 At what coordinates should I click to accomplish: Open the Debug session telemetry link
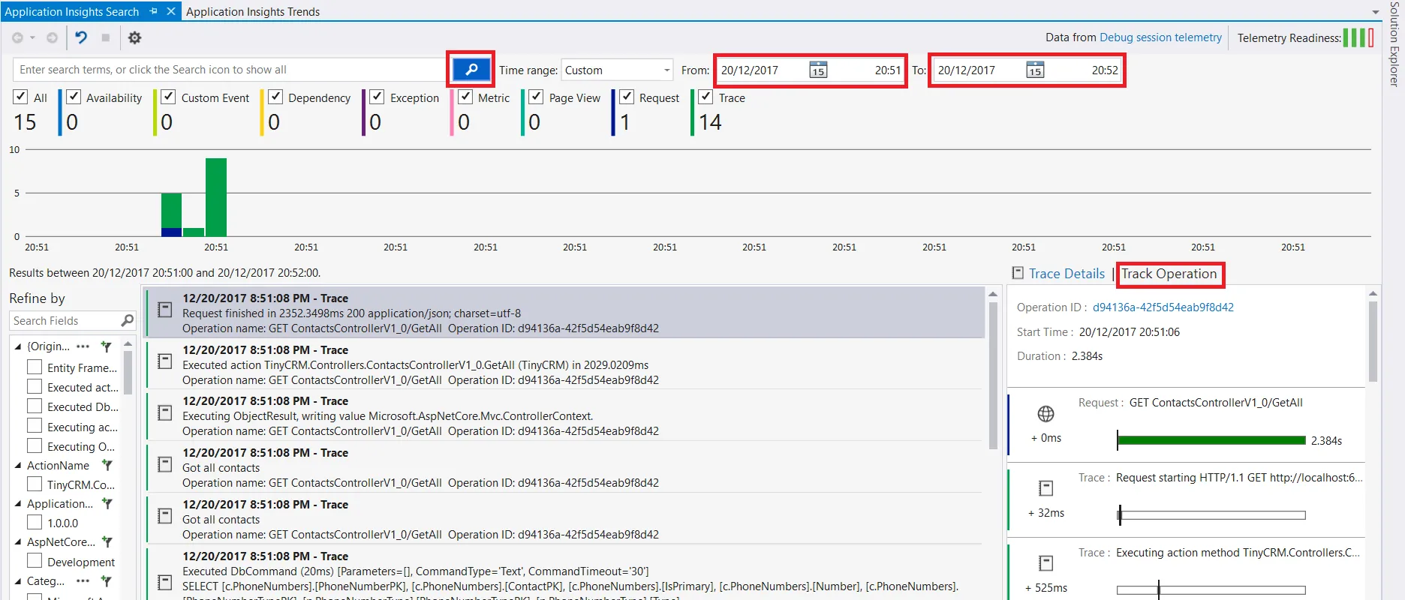tap(1160, 37)
